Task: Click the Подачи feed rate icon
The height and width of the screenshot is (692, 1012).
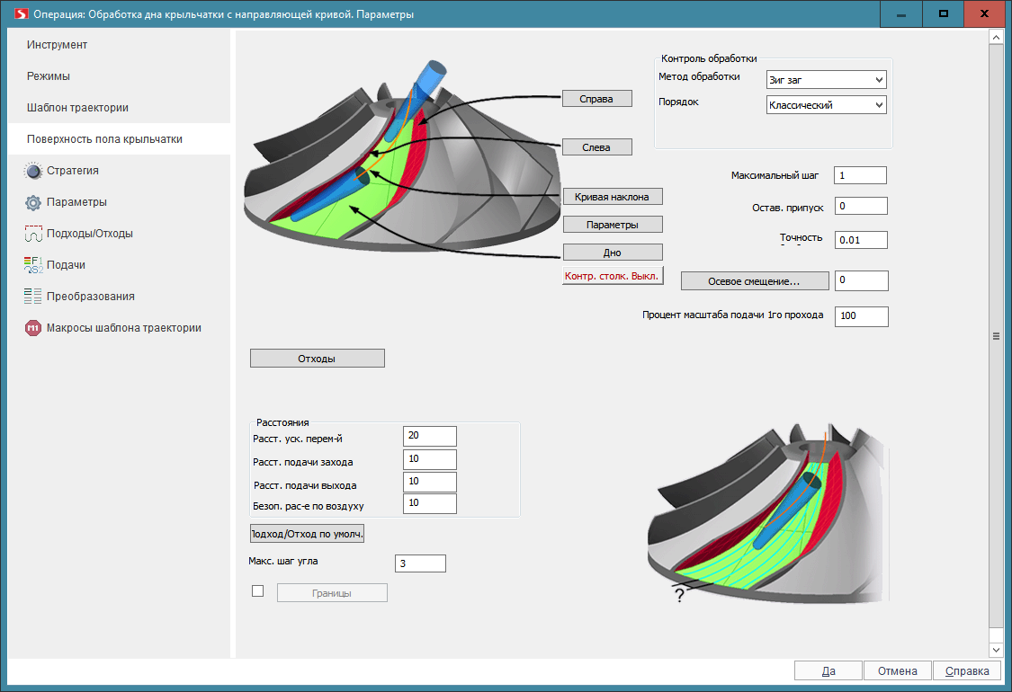Action: (33, 265)
